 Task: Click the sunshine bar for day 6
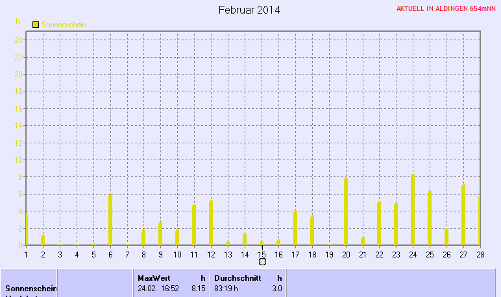110,220
